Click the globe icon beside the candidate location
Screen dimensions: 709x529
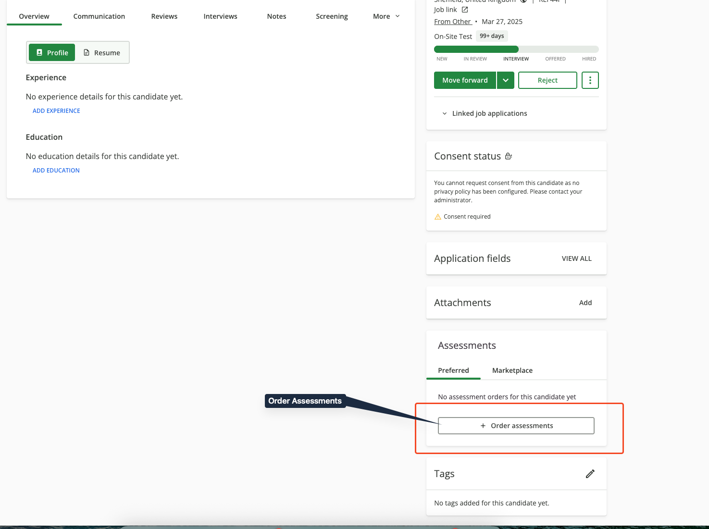(523, 1)
